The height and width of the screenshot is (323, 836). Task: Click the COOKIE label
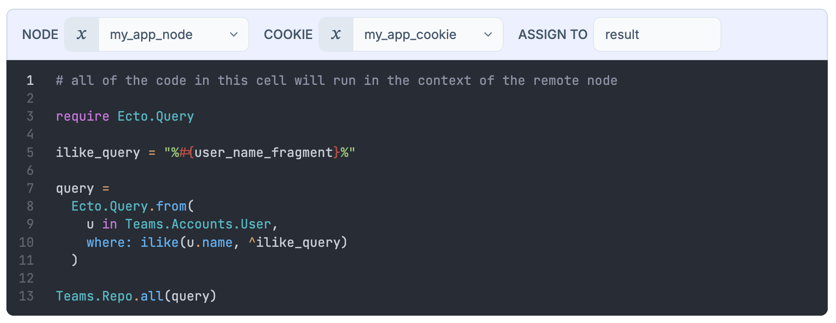click(288, 34)
